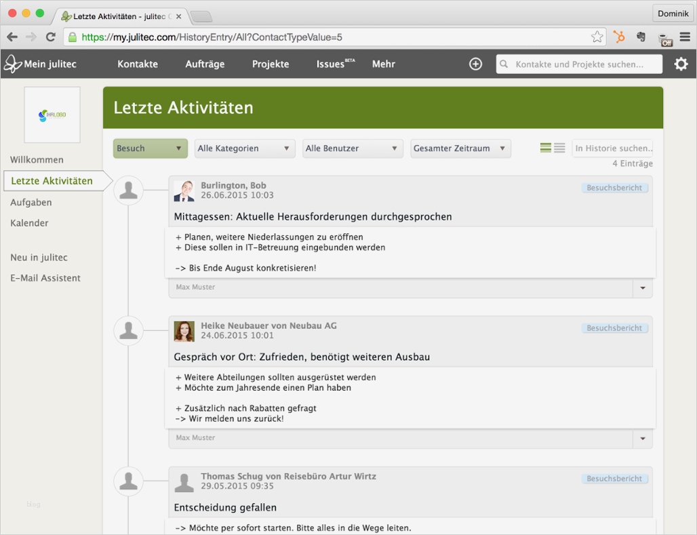Viewport: 697px width, 535px height.
Task: Reload the page with refresh icon
Action: (51, 37)
